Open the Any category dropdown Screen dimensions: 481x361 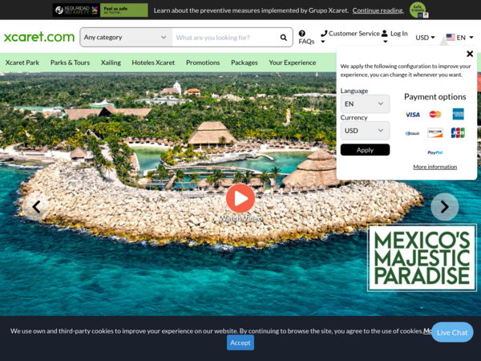[126, 38]
